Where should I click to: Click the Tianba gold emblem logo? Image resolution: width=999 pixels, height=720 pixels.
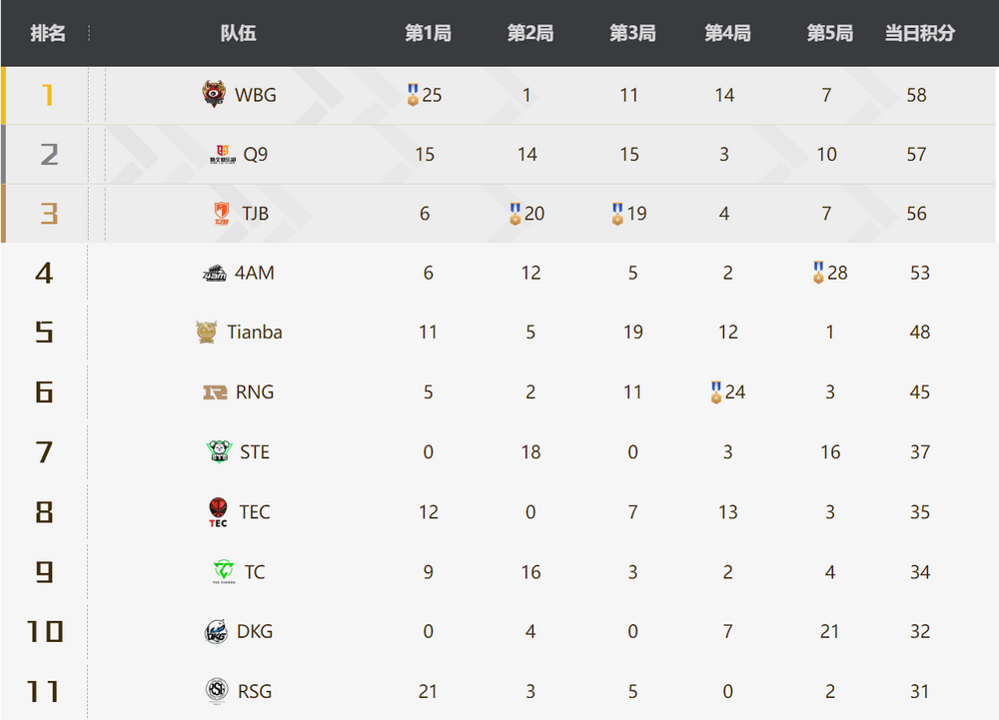[207, 332]
